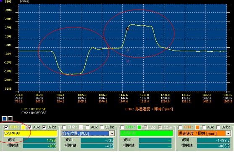Pick CH3 green color swatch
Viewport: 234px width, 152px height.
139,127
